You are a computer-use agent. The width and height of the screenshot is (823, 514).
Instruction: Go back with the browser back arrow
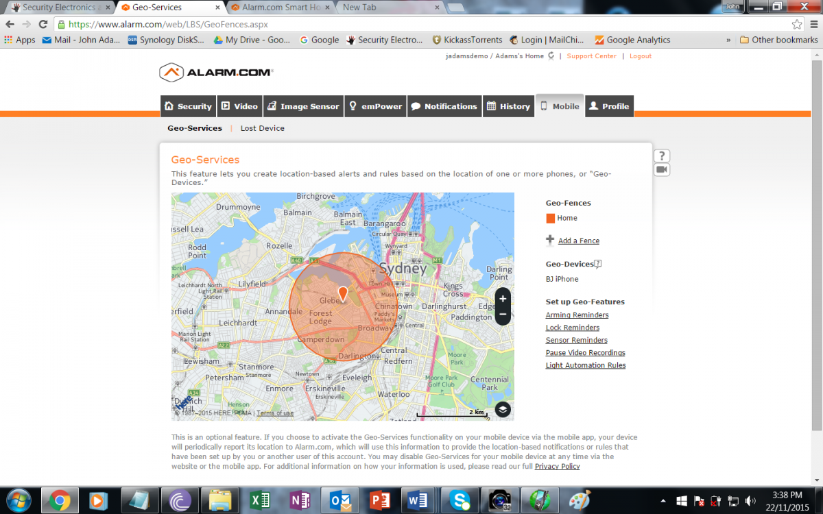10,24
